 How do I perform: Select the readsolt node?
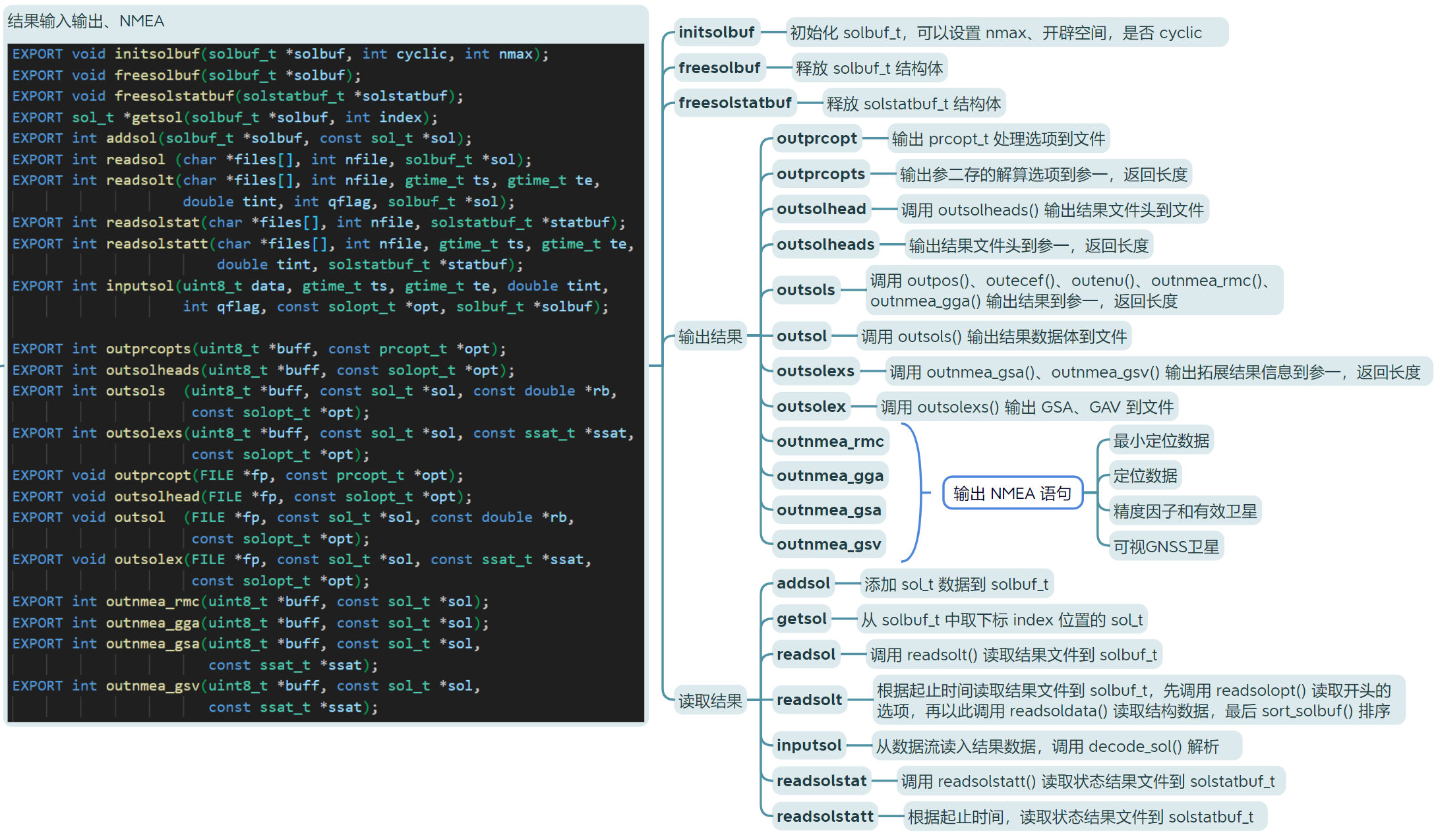[809, 700]
